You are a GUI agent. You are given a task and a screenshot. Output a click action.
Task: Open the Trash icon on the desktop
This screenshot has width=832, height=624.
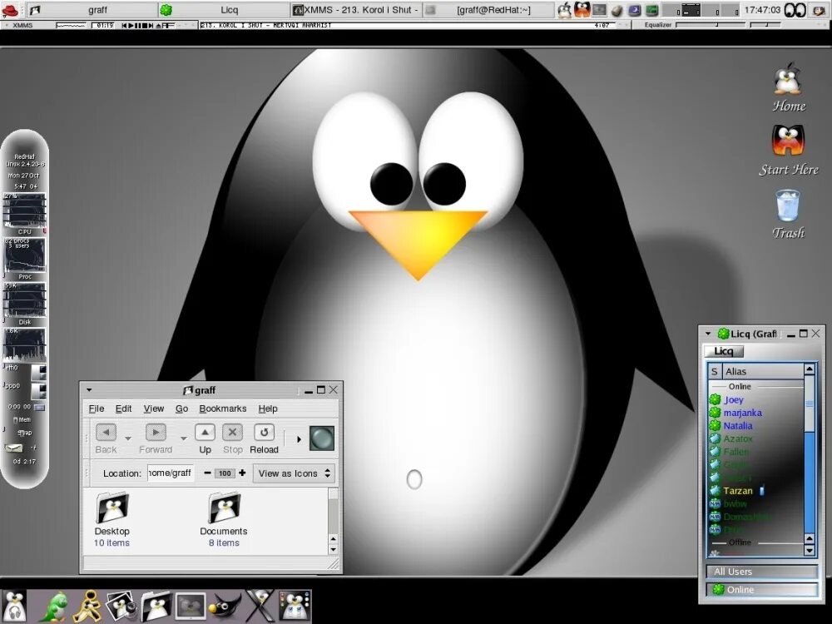click(x=788, y=215)
